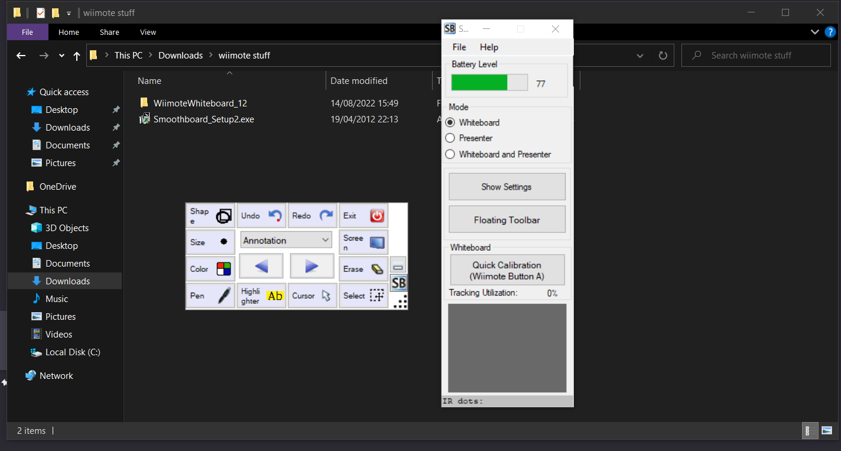
Task: Open the Annotation mode dropdown
Action: point(286,240)
